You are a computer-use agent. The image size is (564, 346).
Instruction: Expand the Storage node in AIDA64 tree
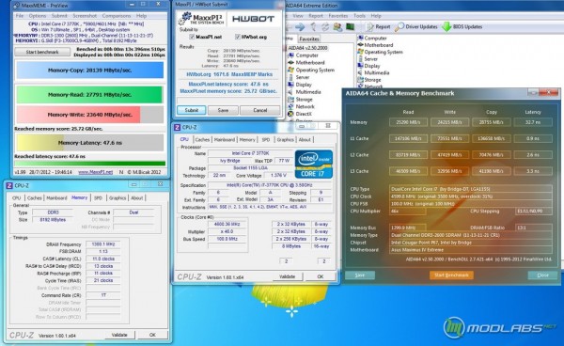[x=304, y=100]
